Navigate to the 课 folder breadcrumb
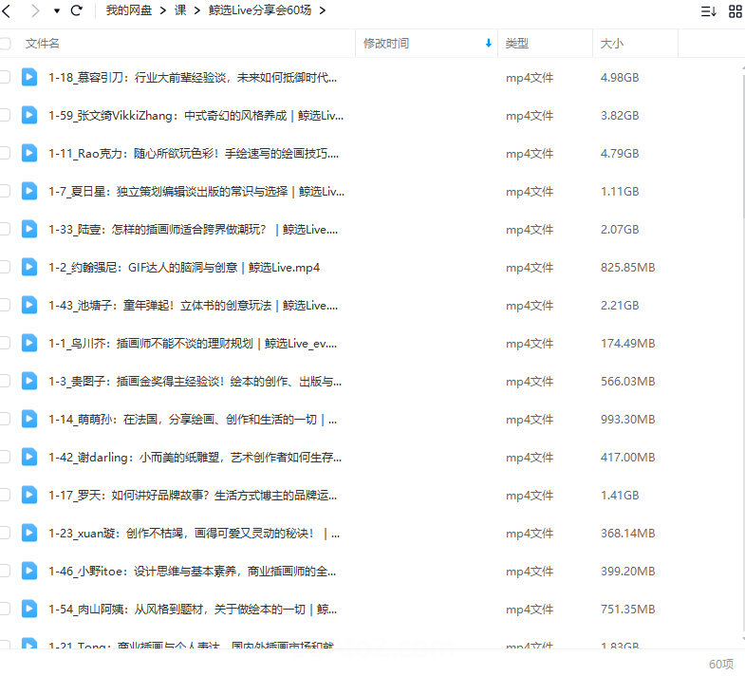The height and width of the screenshot is (676, 745). click(180, 11)
